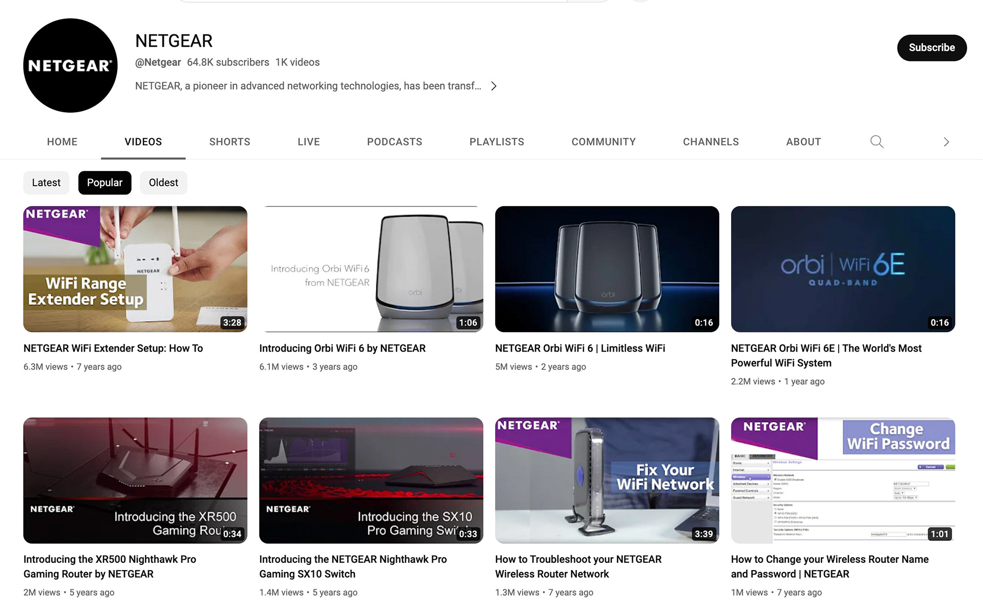Open title How to Change your Wireless Router Name
The height and width of the screenshot is (613, 983).
pos(830,566)
